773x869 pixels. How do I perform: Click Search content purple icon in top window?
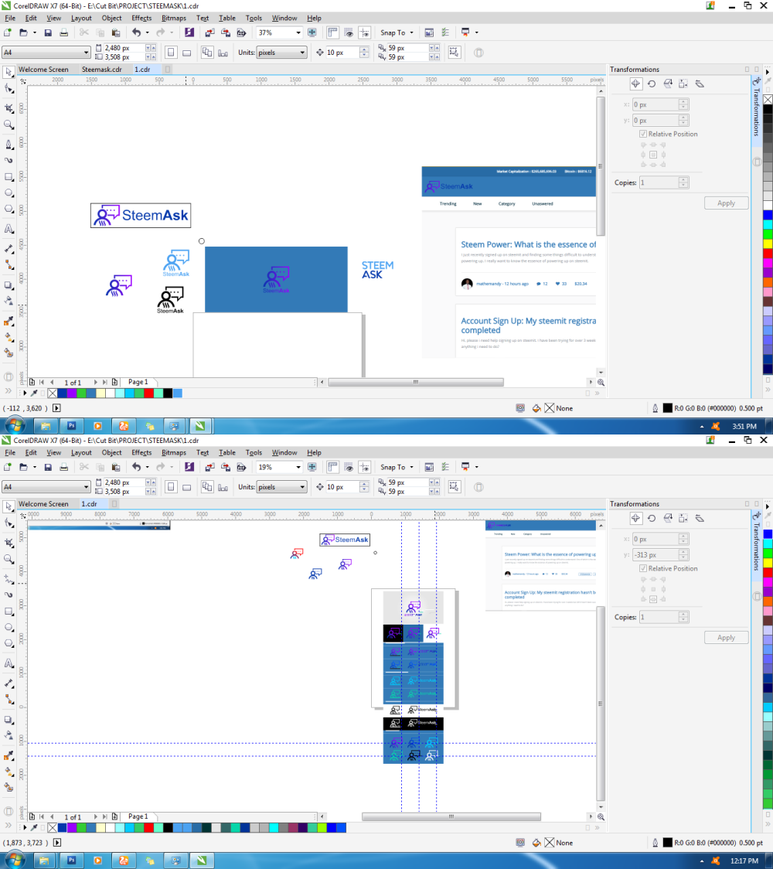189,32
